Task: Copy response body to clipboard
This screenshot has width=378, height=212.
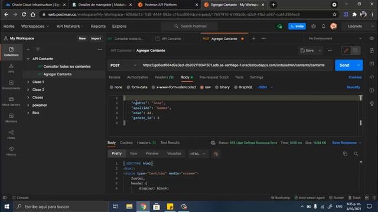Action: pyautogui.click(x=345, y=154)
